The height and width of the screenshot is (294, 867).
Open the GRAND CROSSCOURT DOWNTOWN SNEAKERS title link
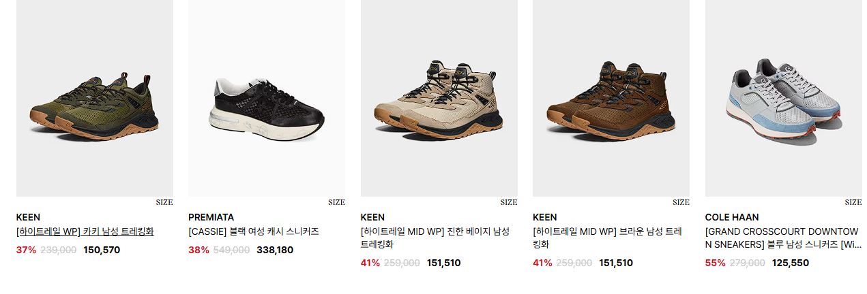[782, 238]
